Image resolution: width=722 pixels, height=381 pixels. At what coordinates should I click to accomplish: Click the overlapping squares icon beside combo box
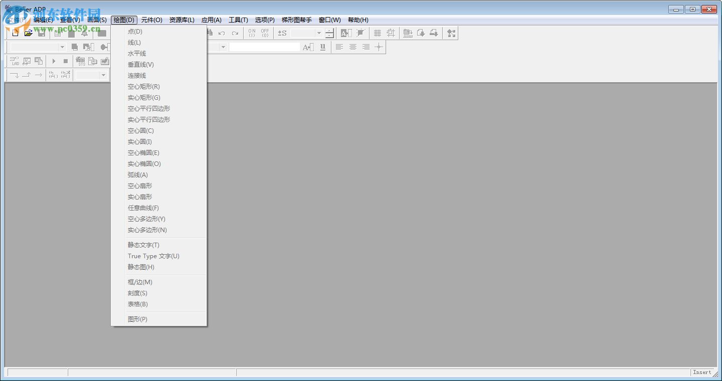click(75, 47)
